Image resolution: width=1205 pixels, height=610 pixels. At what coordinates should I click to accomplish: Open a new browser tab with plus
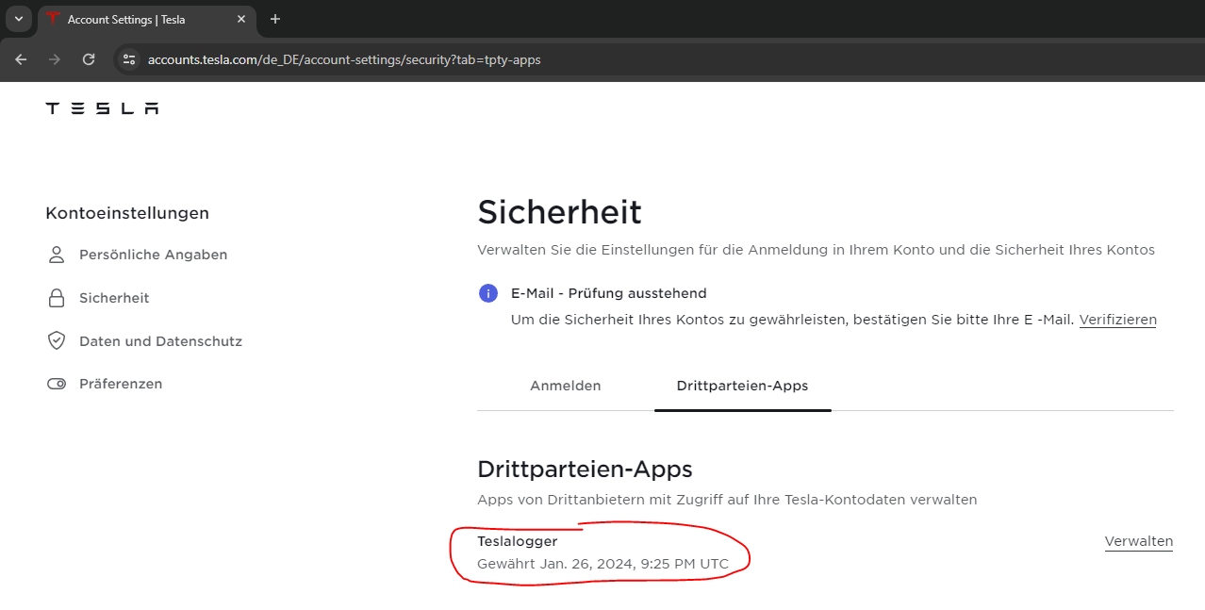pos(275,19)
